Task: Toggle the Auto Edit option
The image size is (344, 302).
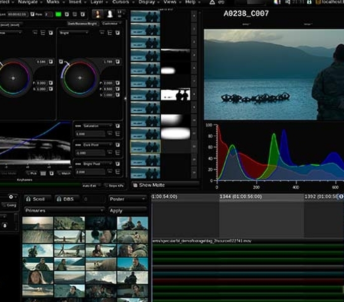Action: coord(89,186)
